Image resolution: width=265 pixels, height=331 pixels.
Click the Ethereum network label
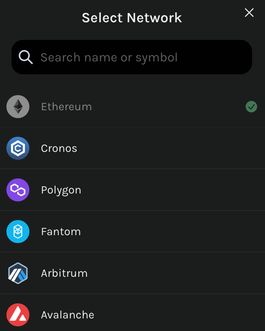click(x=66, y=107)
